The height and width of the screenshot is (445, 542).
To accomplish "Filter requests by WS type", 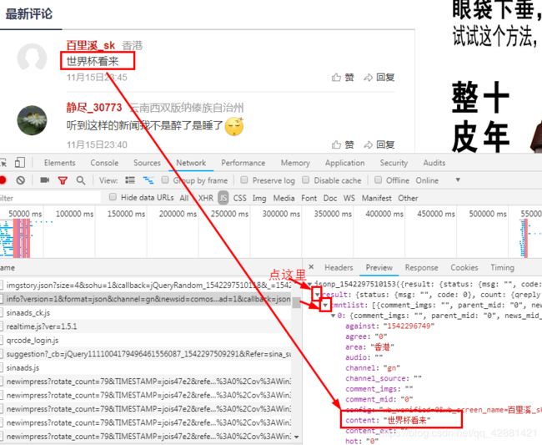I will pos(349,198).
